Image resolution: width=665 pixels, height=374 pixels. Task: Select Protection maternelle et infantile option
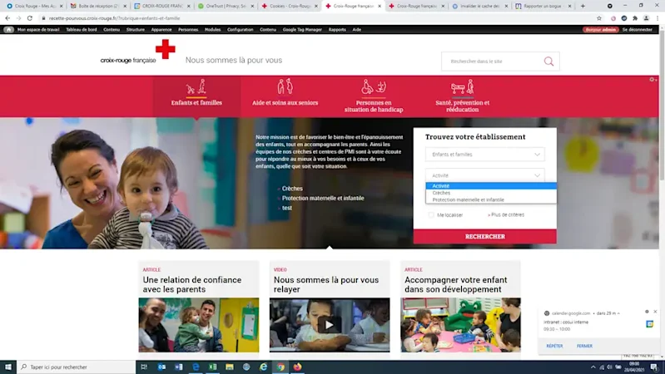tap(491, 199)
